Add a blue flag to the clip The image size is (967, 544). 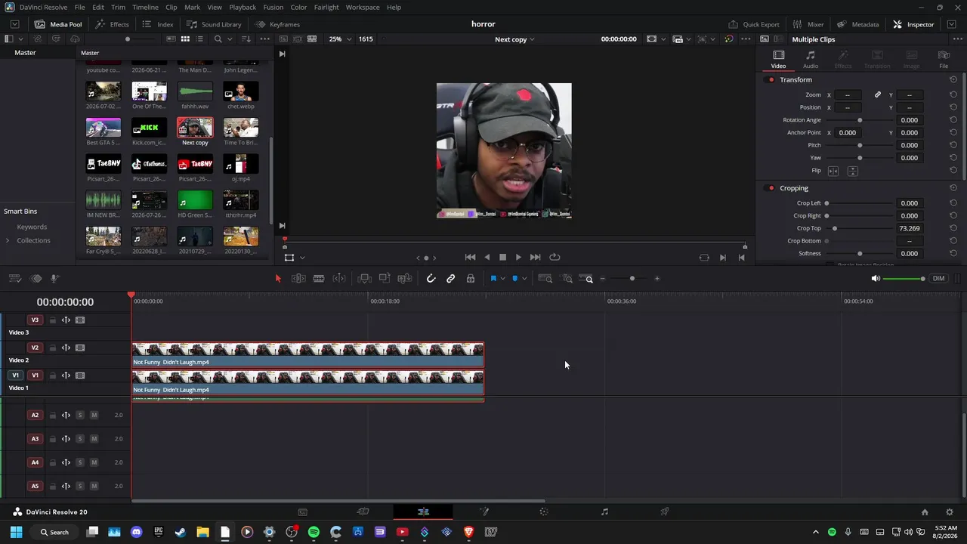click(493, 279)
